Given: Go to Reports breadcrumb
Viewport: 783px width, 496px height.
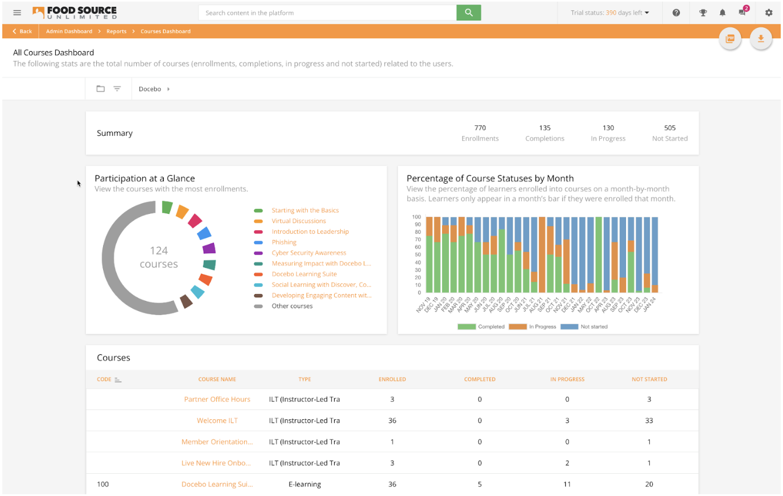Looking at the screenshot, I should click(116, 31).
